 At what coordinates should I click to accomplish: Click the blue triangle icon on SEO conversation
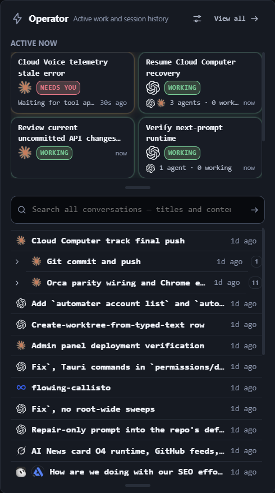point(38,472)
